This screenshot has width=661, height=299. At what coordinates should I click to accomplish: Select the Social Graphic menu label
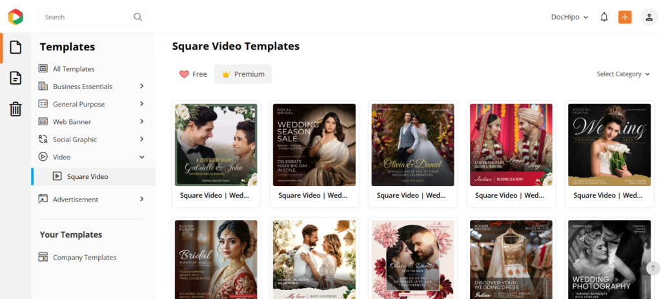point(75,139)
